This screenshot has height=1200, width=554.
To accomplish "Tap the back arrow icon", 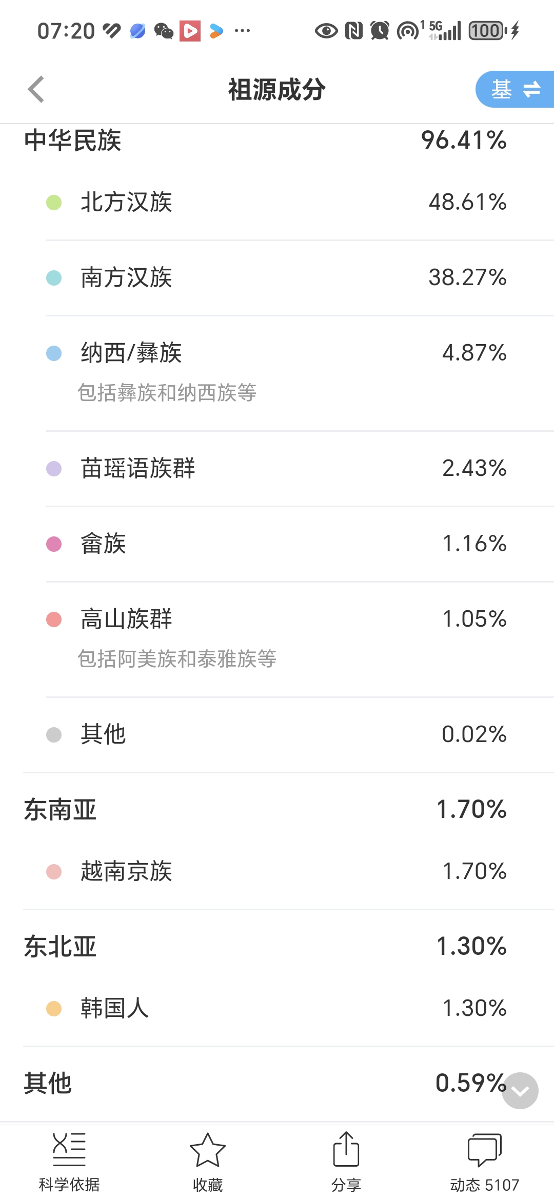I will click(36, 90).
